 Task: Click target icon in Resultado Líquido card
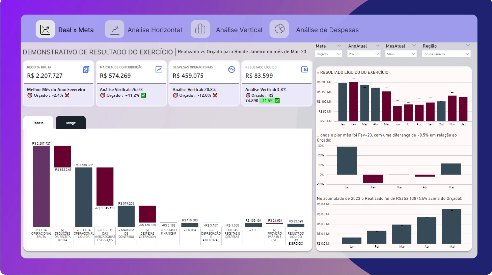[248, 95]
